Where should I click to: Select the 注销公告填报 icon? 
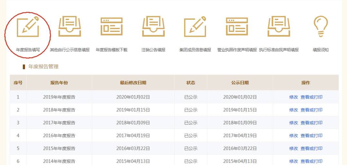[x=153, y=26]
